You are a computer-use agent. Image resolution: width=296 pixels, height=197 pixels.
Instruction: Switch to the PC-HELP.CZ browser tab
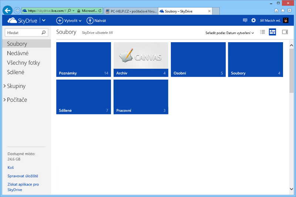[131, 11]
